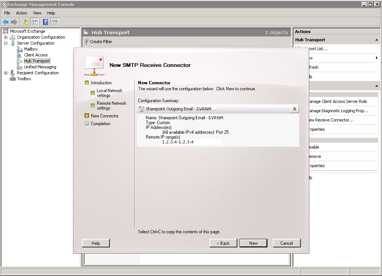Click the Completion wizard step
The image size is (382, 276).
click(101, 124)
